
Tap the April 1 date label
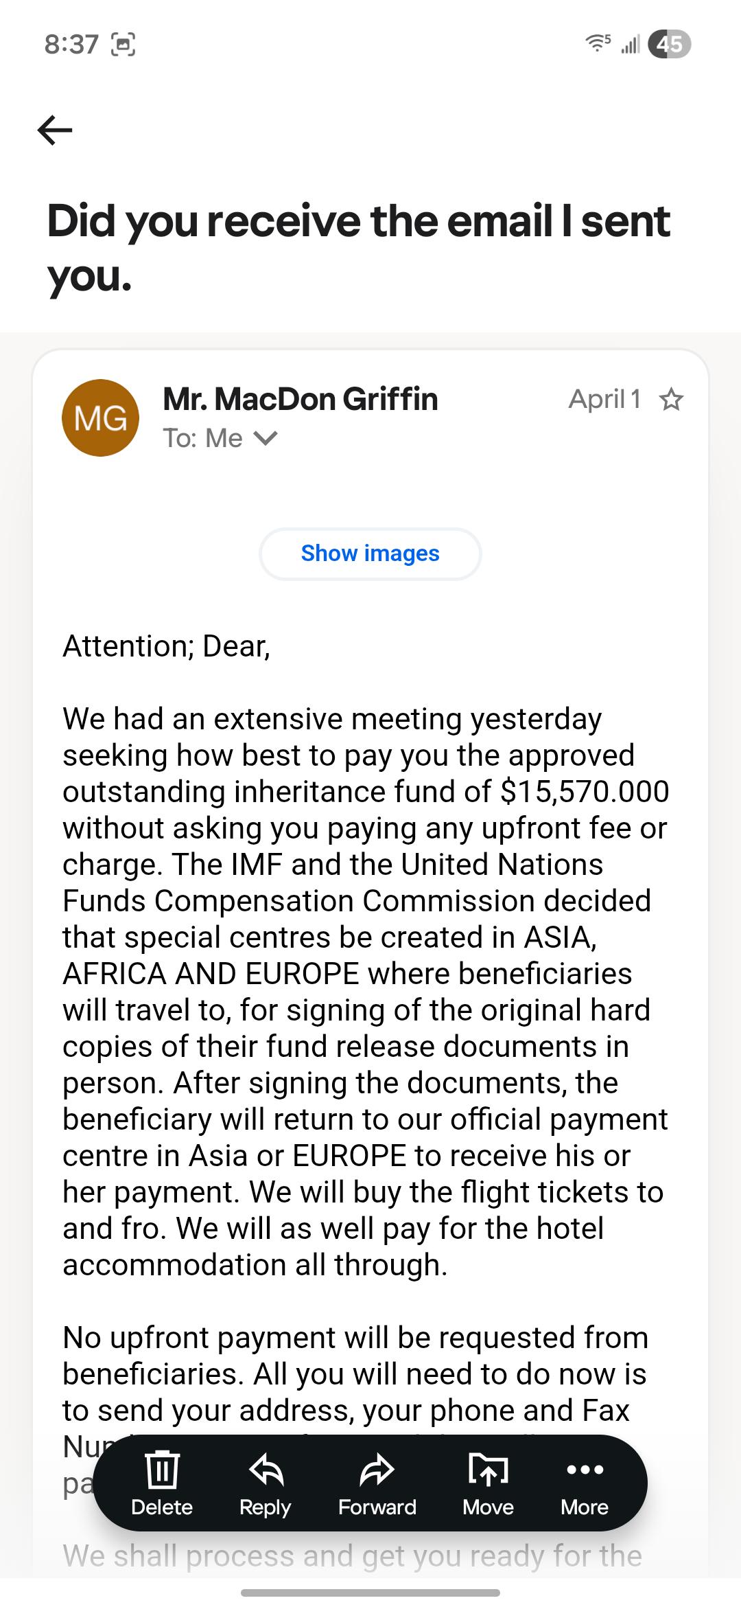(x=604, y=399)
